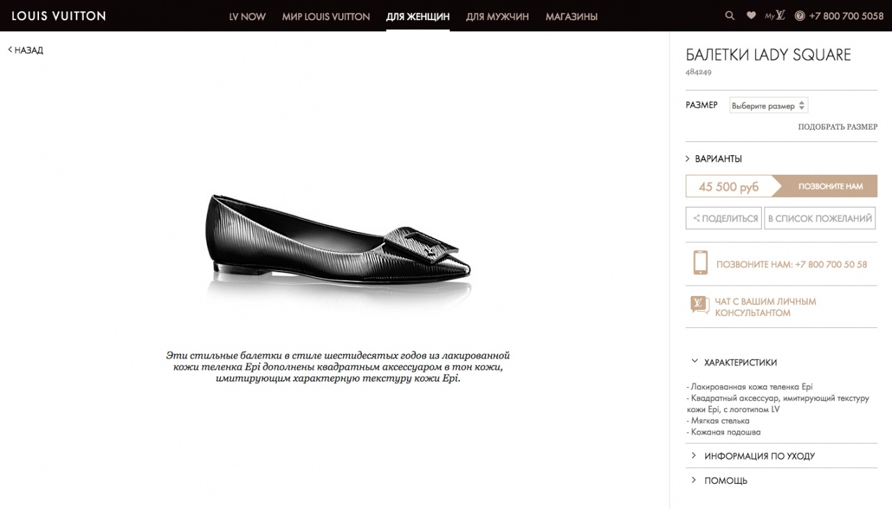Open the LV NOW menu

point(247,16)
